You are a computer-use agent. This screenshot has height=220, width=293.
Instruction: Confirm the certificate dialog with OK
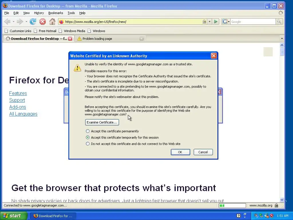click(180, 152)
